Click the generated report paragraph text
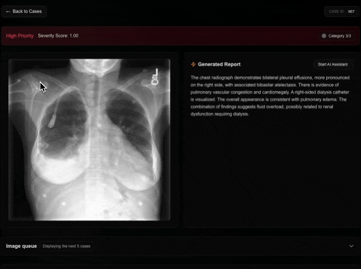This screenshot has width=361, height=269. [x=269, y=95]
